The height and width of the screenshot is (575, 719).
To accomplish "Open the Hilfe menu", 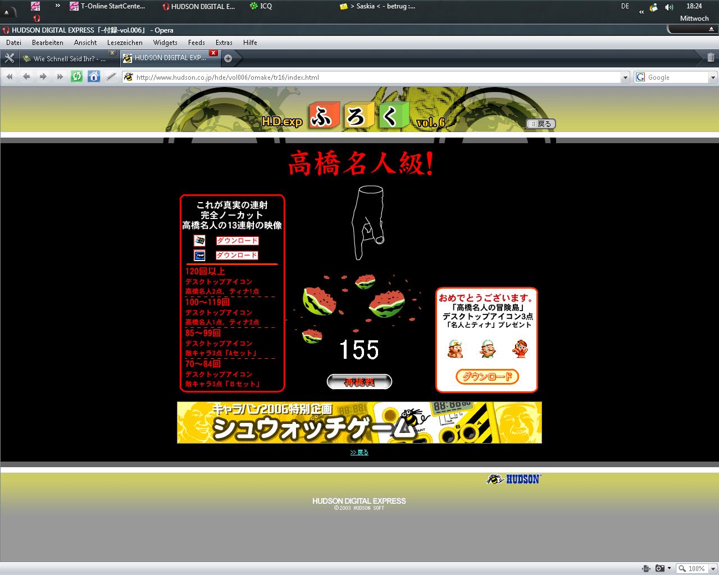I will pyautogui.click(x=250, y=43).
